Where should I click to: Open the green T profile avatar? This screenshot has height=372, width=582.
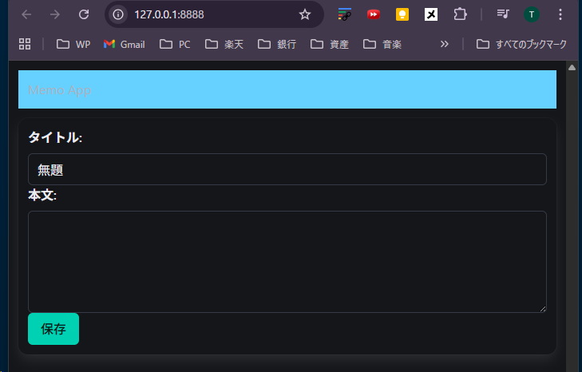[532, 14]
